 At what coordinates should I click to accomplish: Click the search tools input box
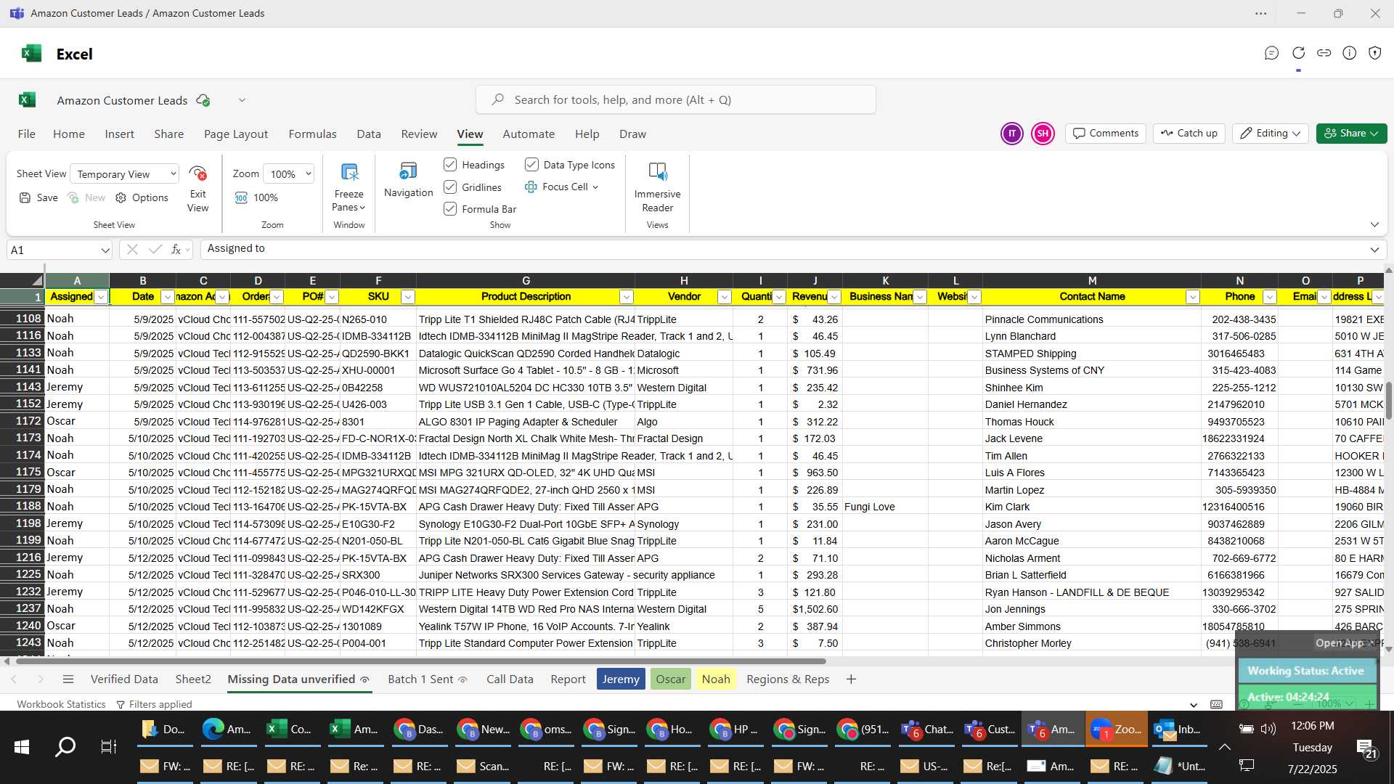(x=676, y=100)
